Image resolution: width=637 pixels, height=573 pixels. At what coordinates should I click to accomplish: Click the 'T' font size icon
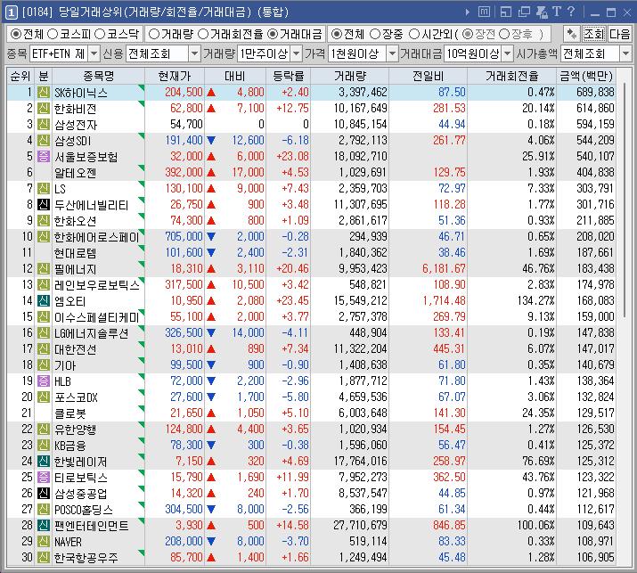[557, 12]
